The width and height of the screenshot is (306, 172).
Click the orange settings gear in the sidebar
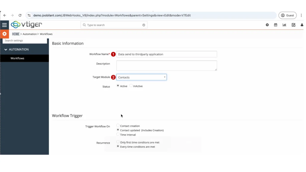[x=4, y=34]
